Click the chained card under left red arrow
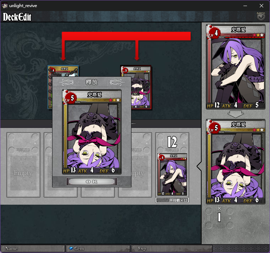 click(x=63, y=71)
